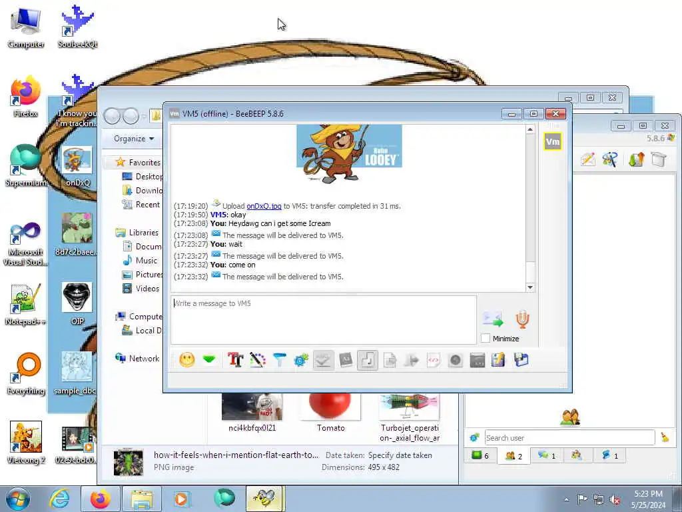Click 'Specify date taken' in details pane

(x=400, y=455)
